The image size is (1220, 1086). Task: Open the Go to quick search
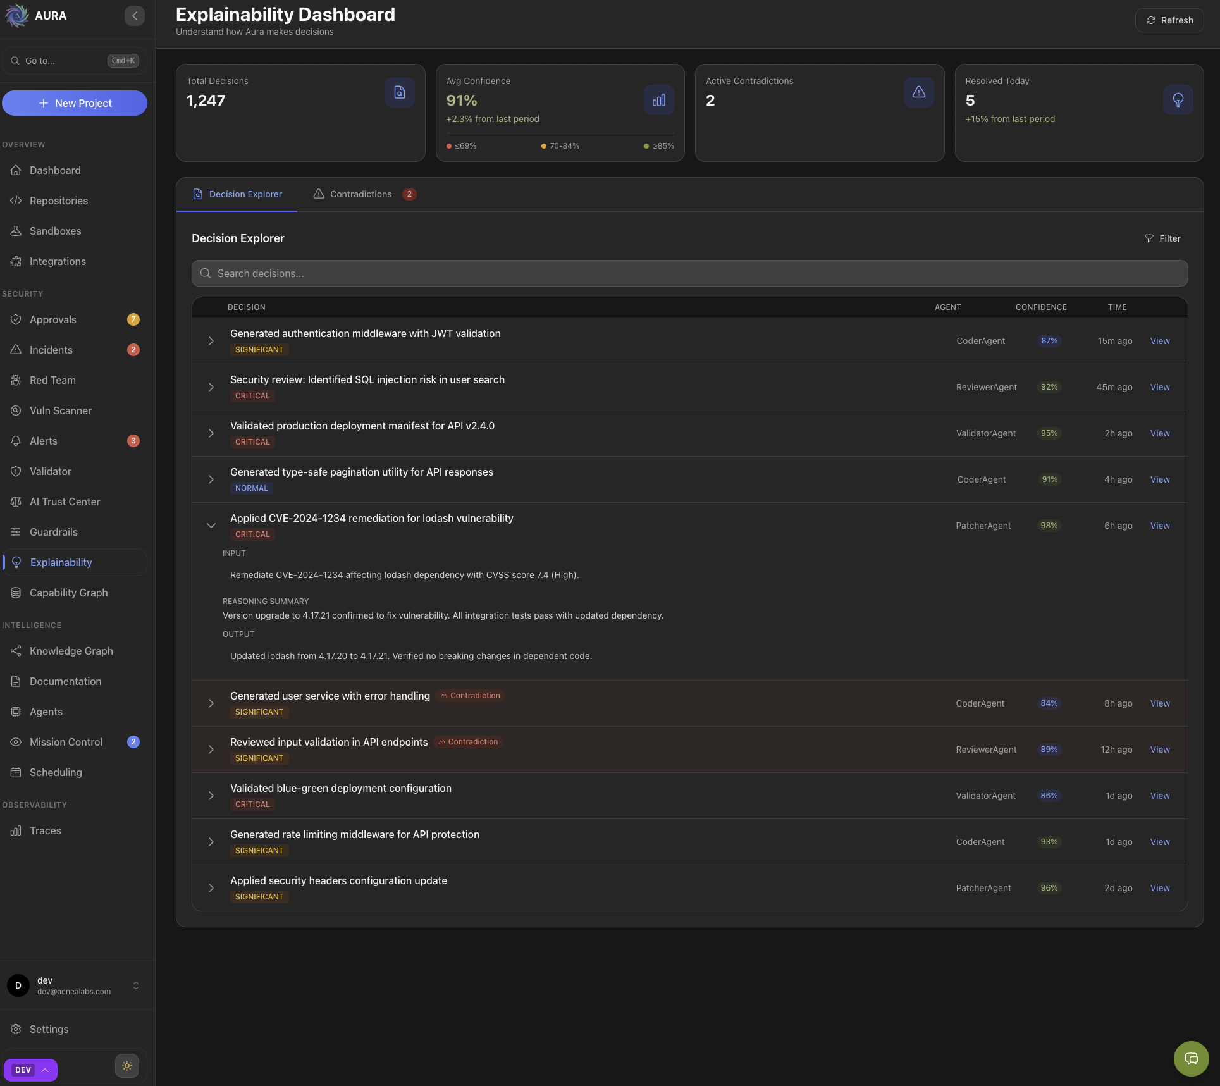(x=75, y=61)
